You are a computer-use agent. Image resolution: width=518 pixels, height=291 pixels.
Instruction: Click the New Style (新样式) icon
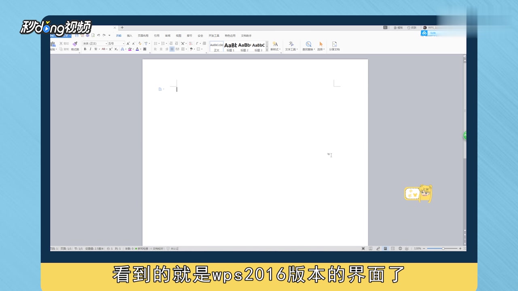(x=275, y=44)
